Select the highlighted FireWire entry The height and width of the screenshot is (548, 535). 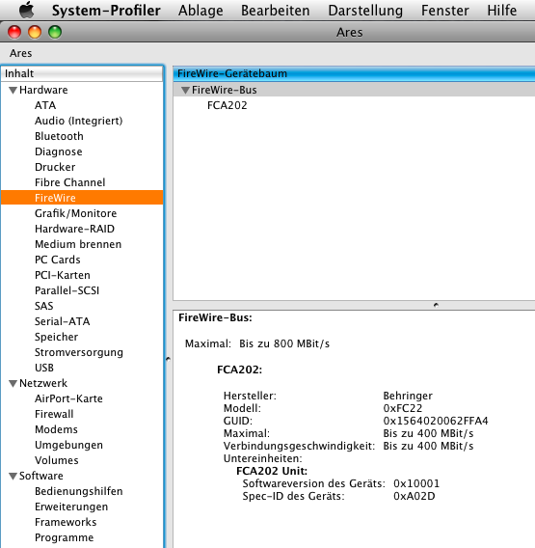tap(82, 198)
